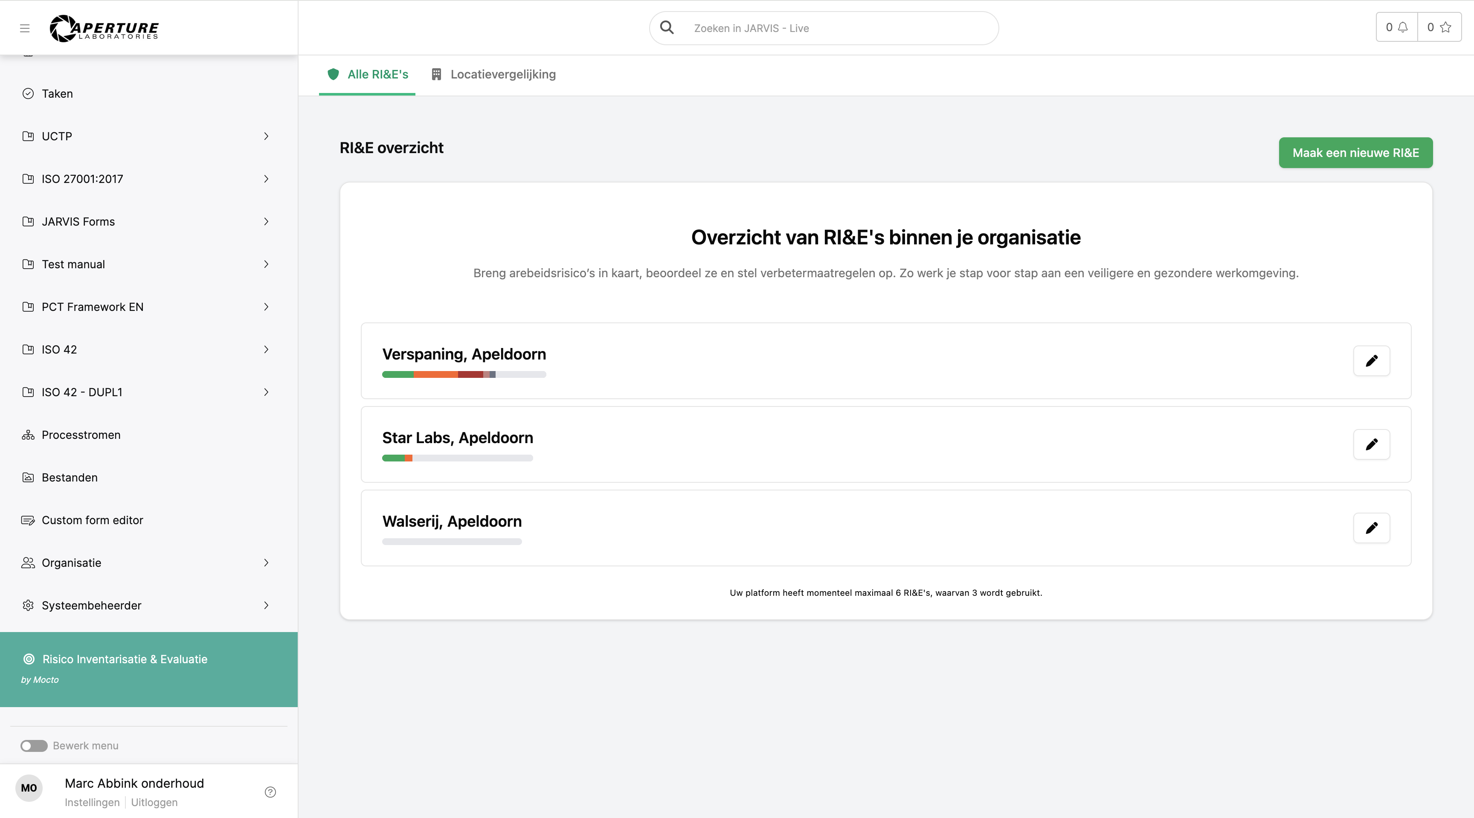
Task: Select the Alle RI&E's tab
Action: click(x=367, y=74)
